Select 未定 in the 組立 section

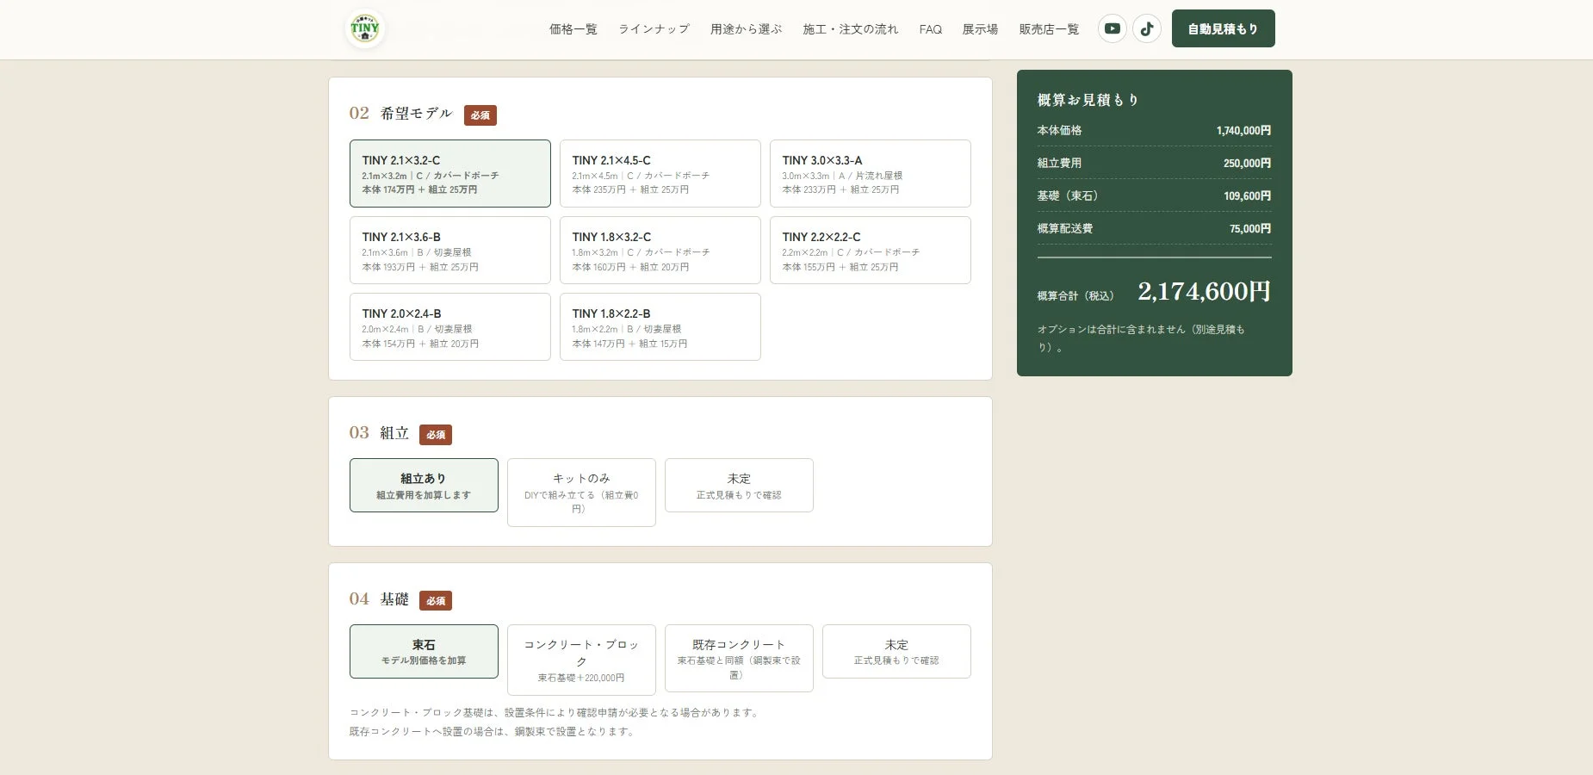739,485
